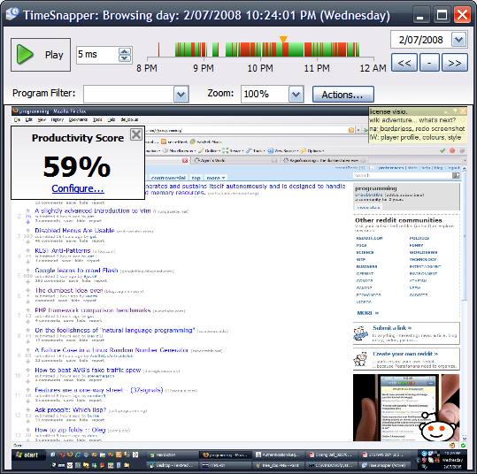This screenshot has width=477, height=474.
Task: Open 'How to zip folds :: Oleg' link
Action: coord(70,430)
